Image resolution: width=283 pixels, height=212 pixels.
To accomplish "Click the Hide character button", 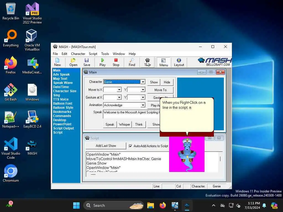I will [167, 82].
